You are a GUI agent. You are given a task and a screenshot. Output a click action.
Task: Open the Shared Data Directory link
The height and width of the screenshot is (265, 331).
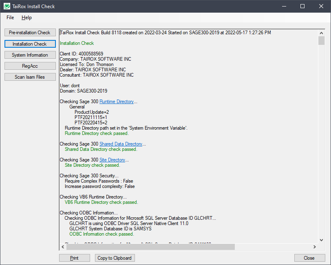[121, 144]
